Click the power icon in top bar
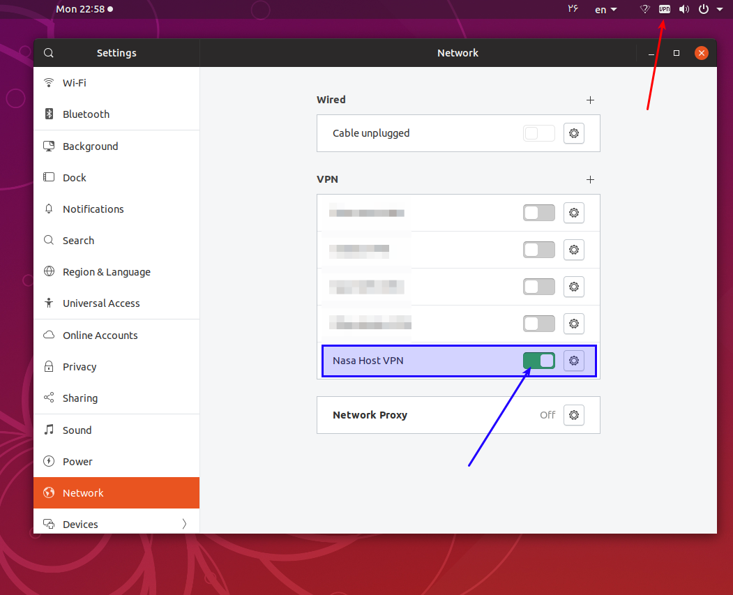 click(704, 9)
